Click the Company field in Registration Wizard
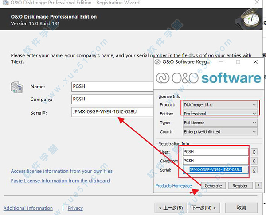Screen dimensions: 266x215 (112, 100)
